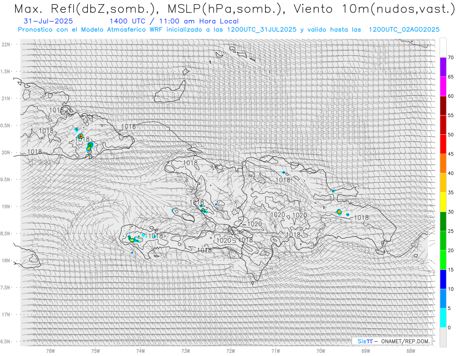Select the 20N latitude axis label
Viewport: 461px width, 356px height.
(x=7, y=152)
